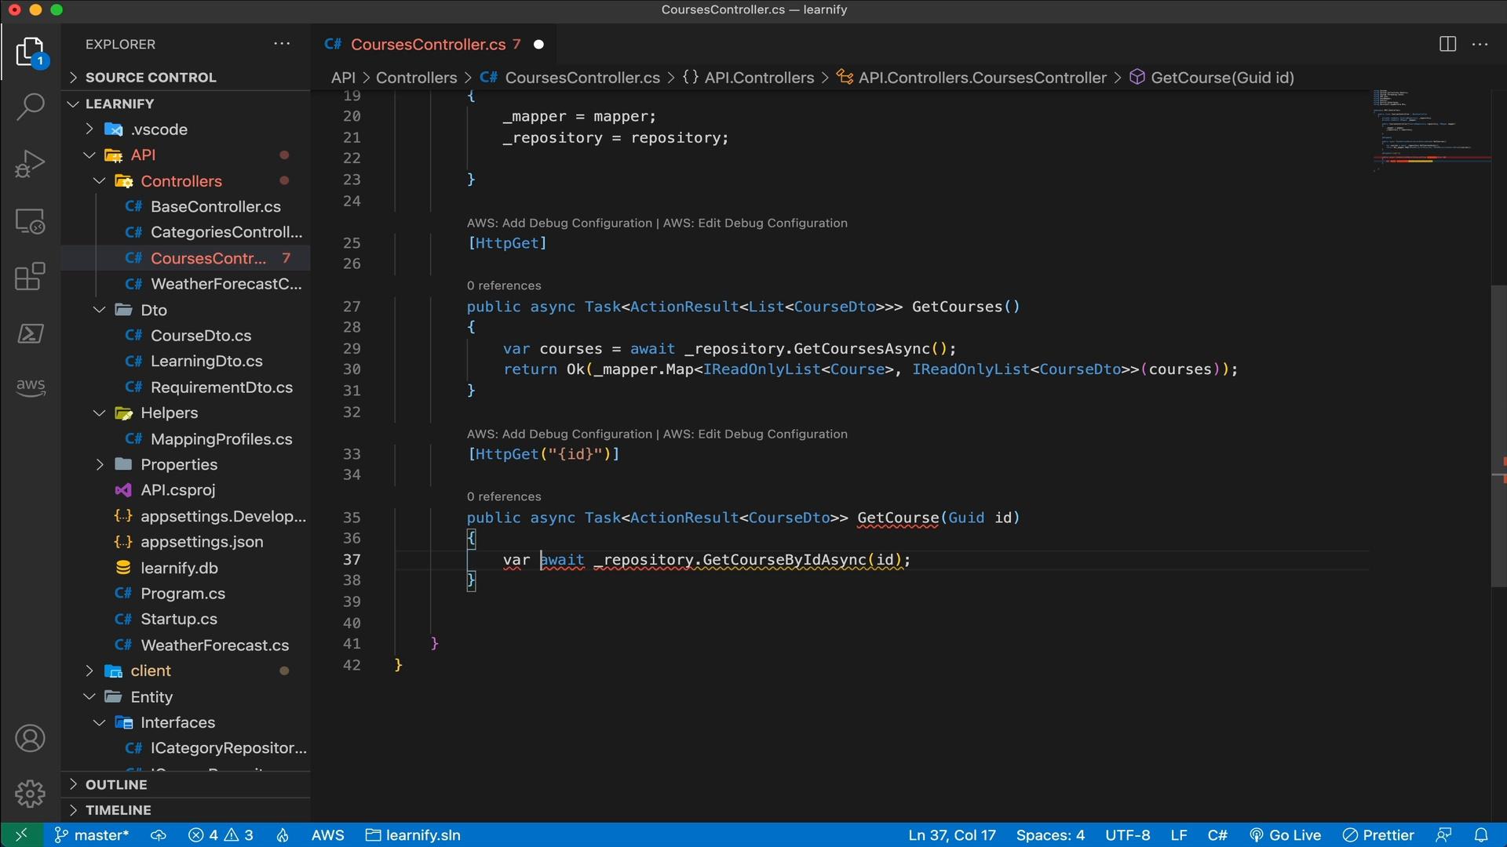Open Remote Explorer in activity bar
The width and height of the screenshot is (1507, 847).
click(30, 222)
